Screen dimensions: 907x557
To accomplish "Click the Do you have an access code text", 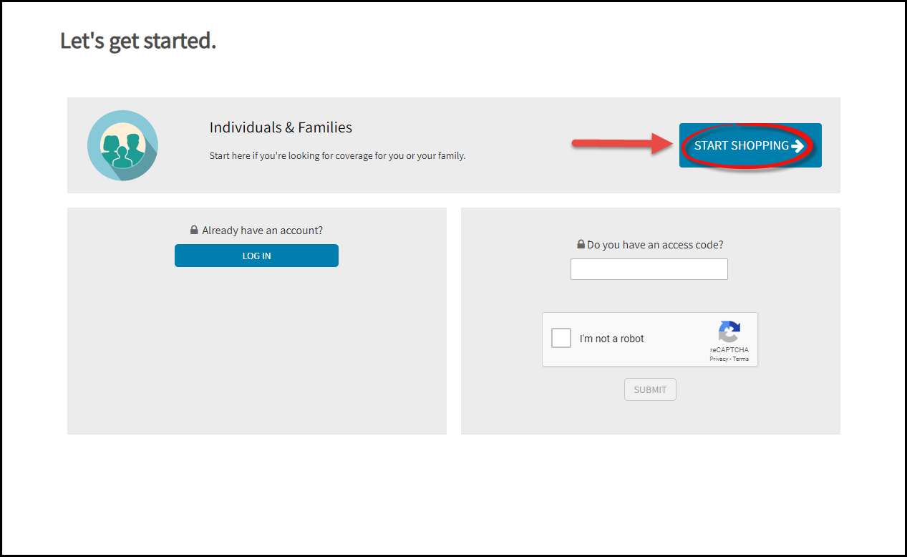I will pos(655,245).
